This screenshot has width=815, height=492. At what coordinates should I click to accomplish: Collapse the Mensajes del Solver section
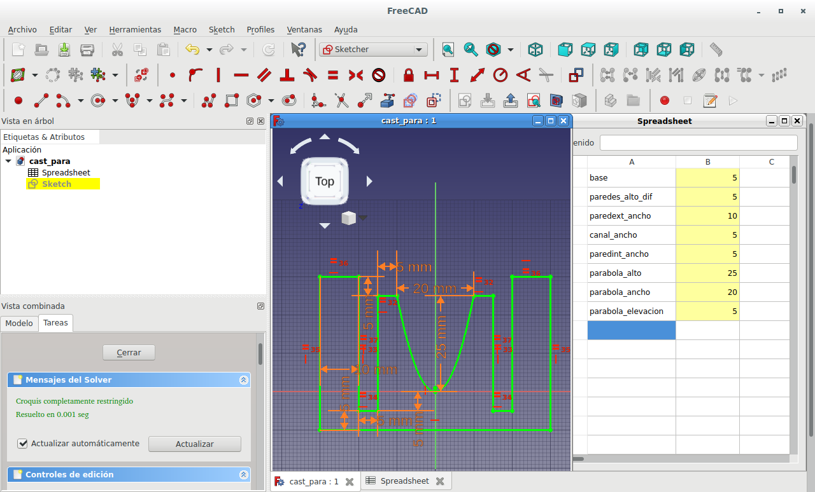click(x=243, y=380)
